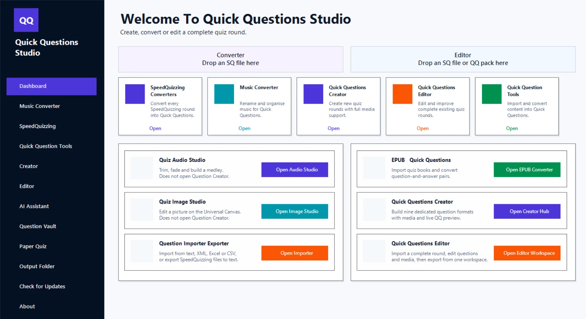Image resolution: width=586 pixels, height=319 pixels.
Task: Click Open link under Music Converter card
Action: [x=244, y=128]
